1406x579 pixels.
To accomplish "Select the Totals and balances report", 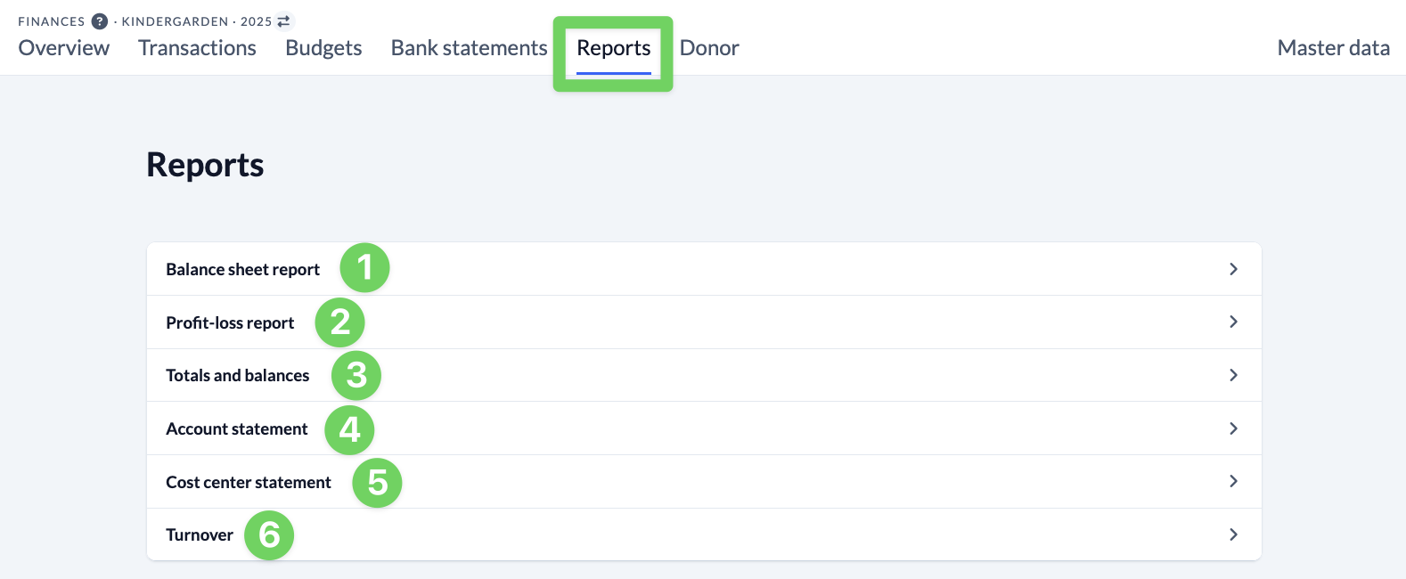I will coord(238,376).
